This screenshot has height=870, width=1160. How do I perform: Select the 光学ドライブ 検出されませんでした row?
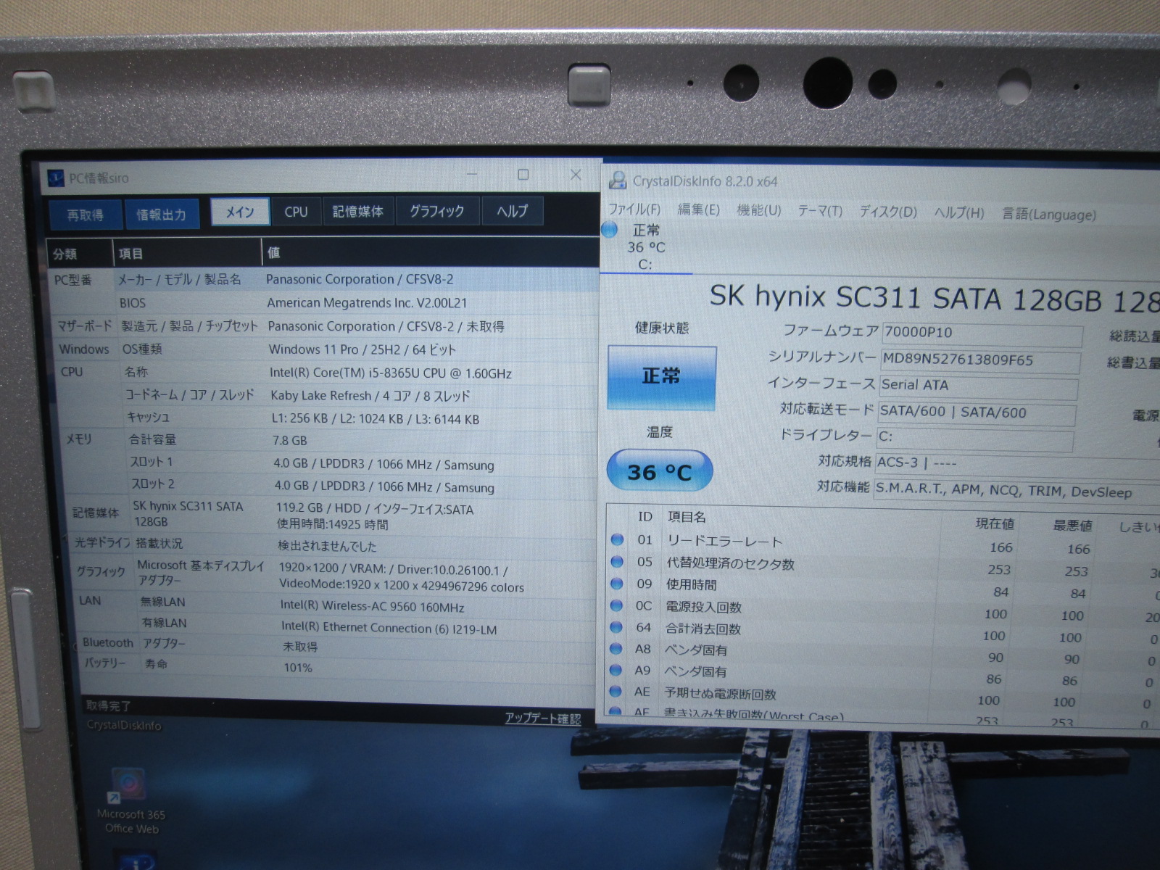tap(335, 544)
